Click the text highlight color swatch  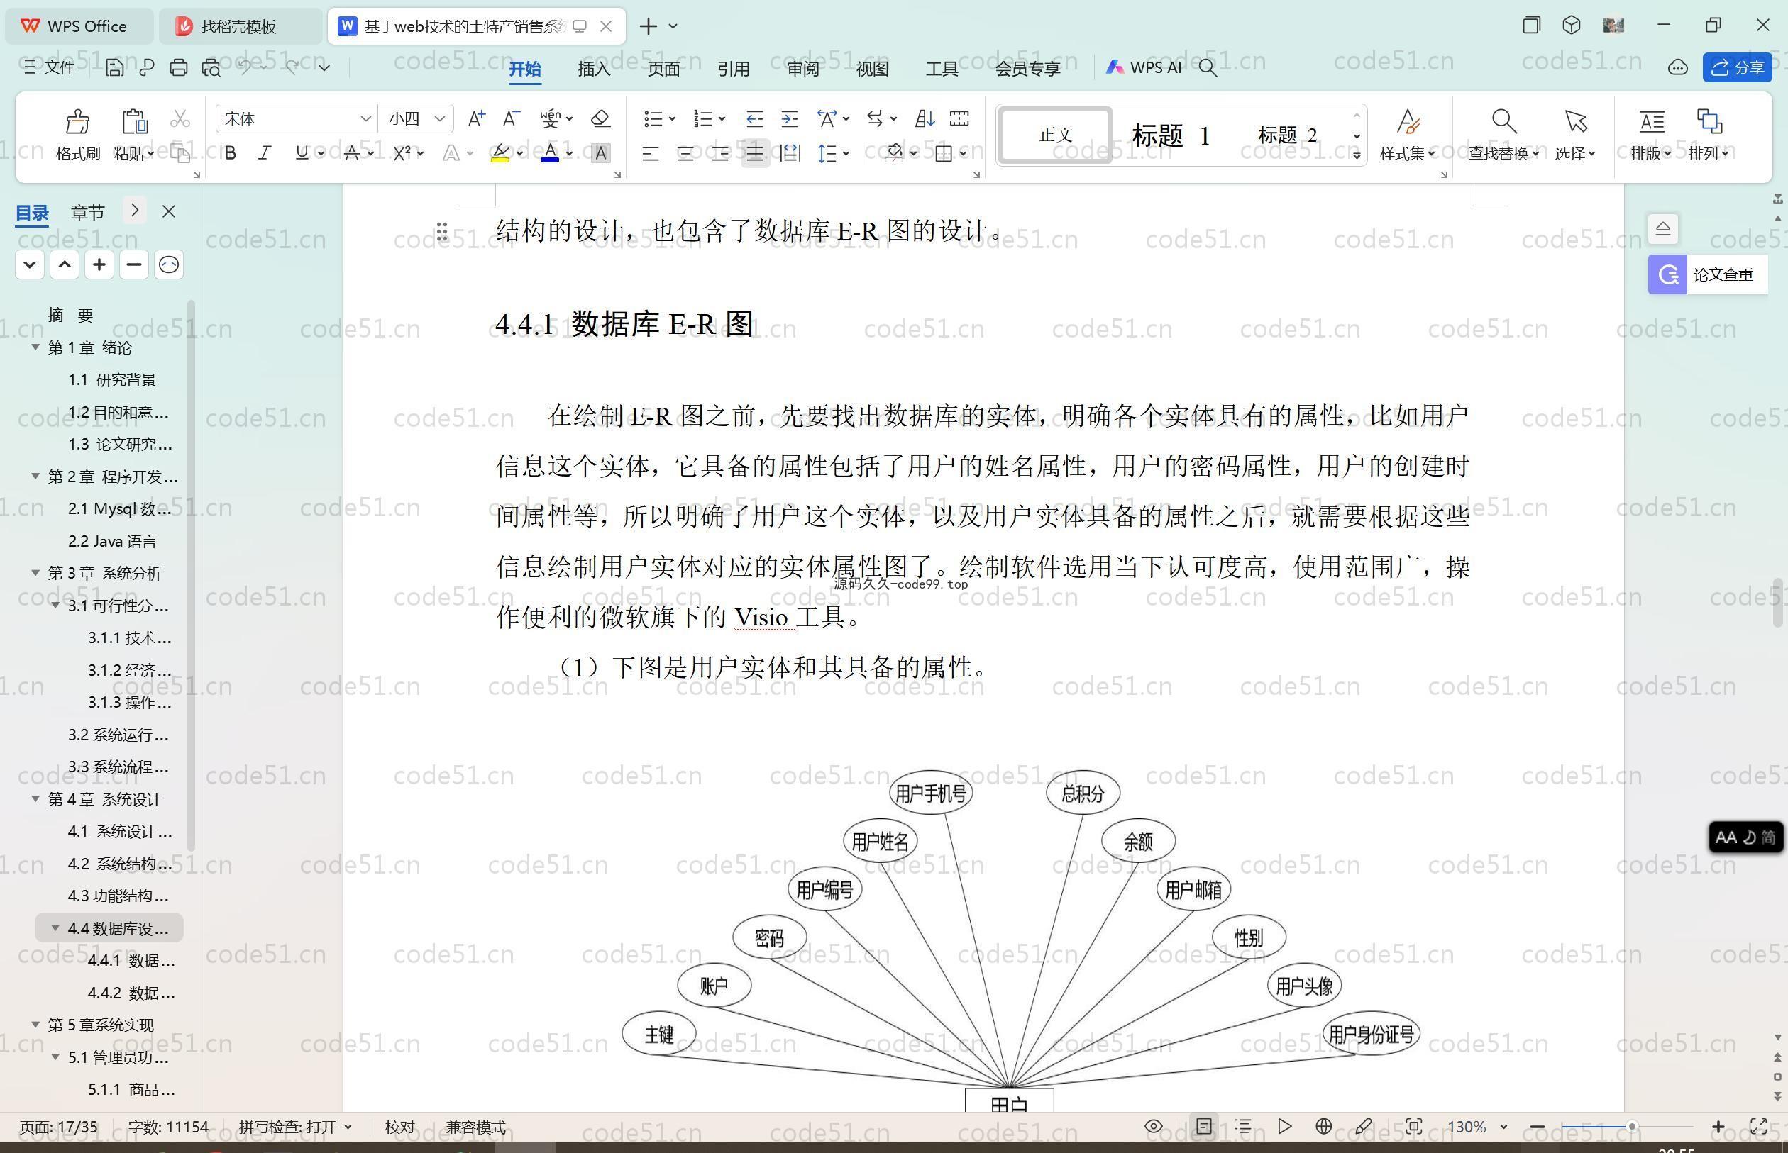pos(500,153)
